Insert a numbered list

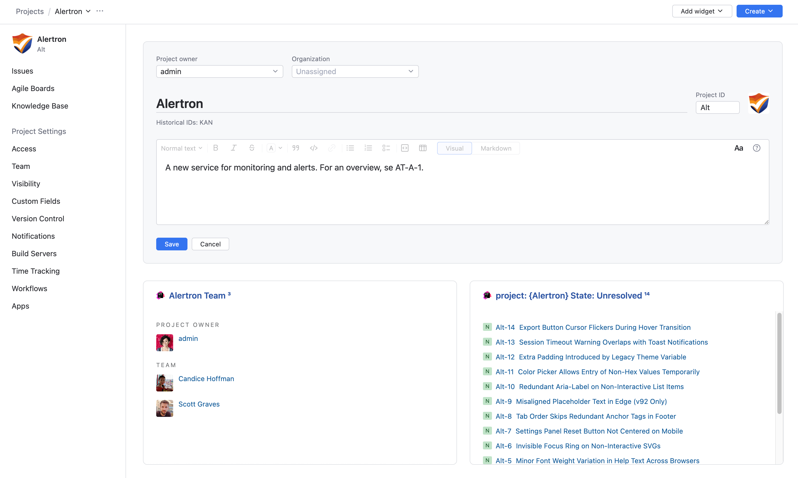pos(368,148)
